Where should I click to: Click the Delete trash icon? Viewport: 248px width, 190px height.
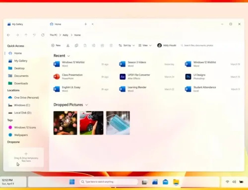[111, 46]
